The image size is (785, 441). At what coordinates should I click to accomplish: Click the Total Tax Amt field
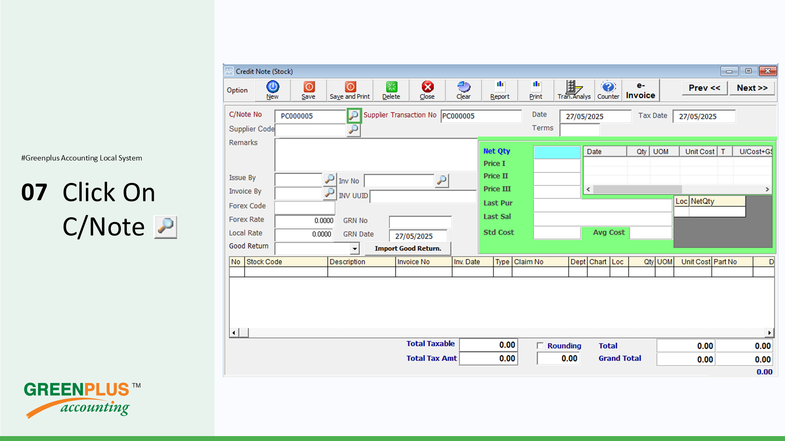(489, 359)
